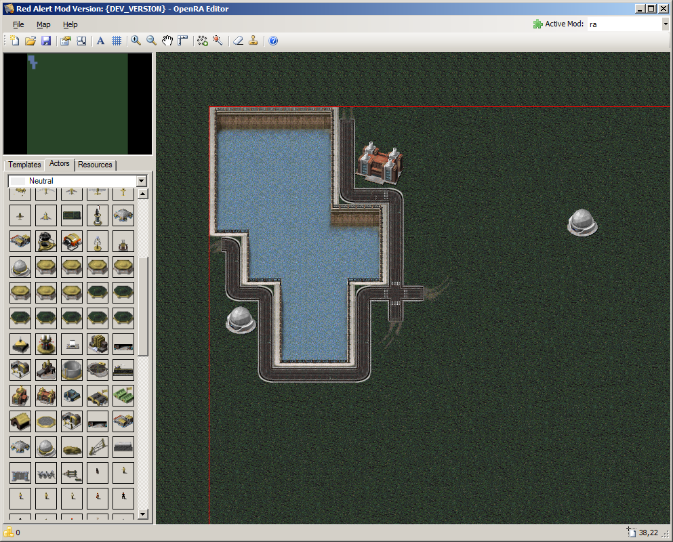Click the actor palette scrollbar thumb
Screen dimensions: 673x542
coord(143,306)
